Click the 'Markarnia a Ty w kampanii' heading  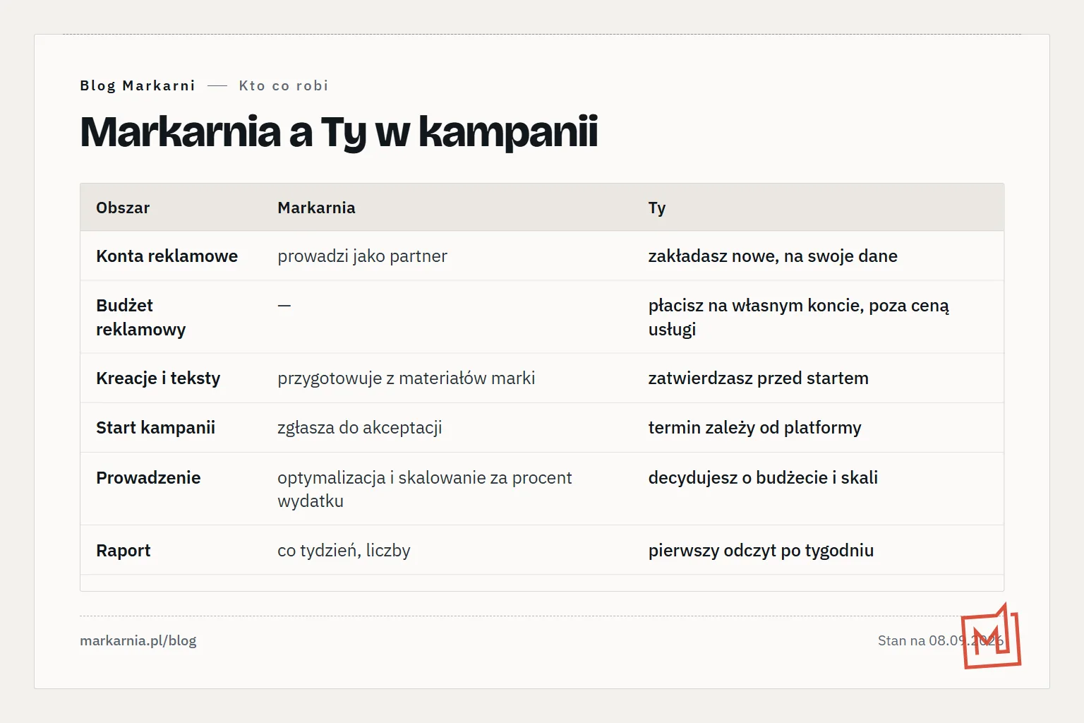click(339, 131)
